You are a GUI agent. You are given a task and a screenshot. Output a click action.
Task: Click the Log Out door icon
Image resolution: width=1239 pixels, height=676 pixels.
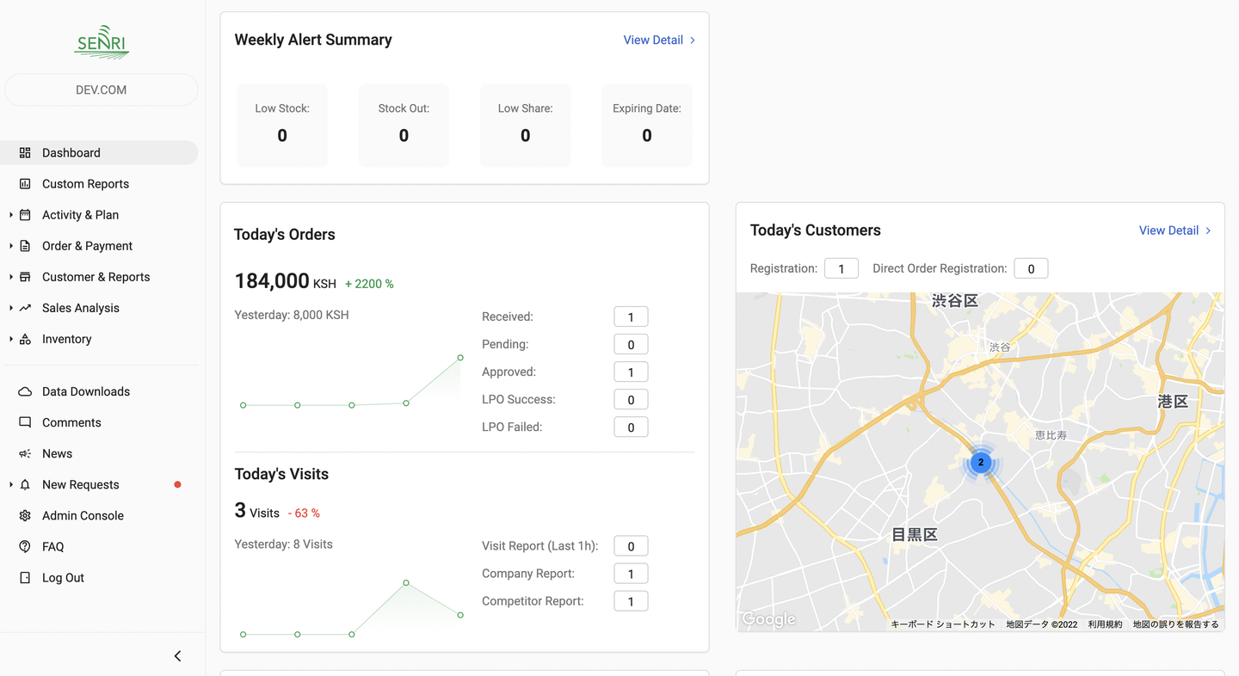point(25,578)
